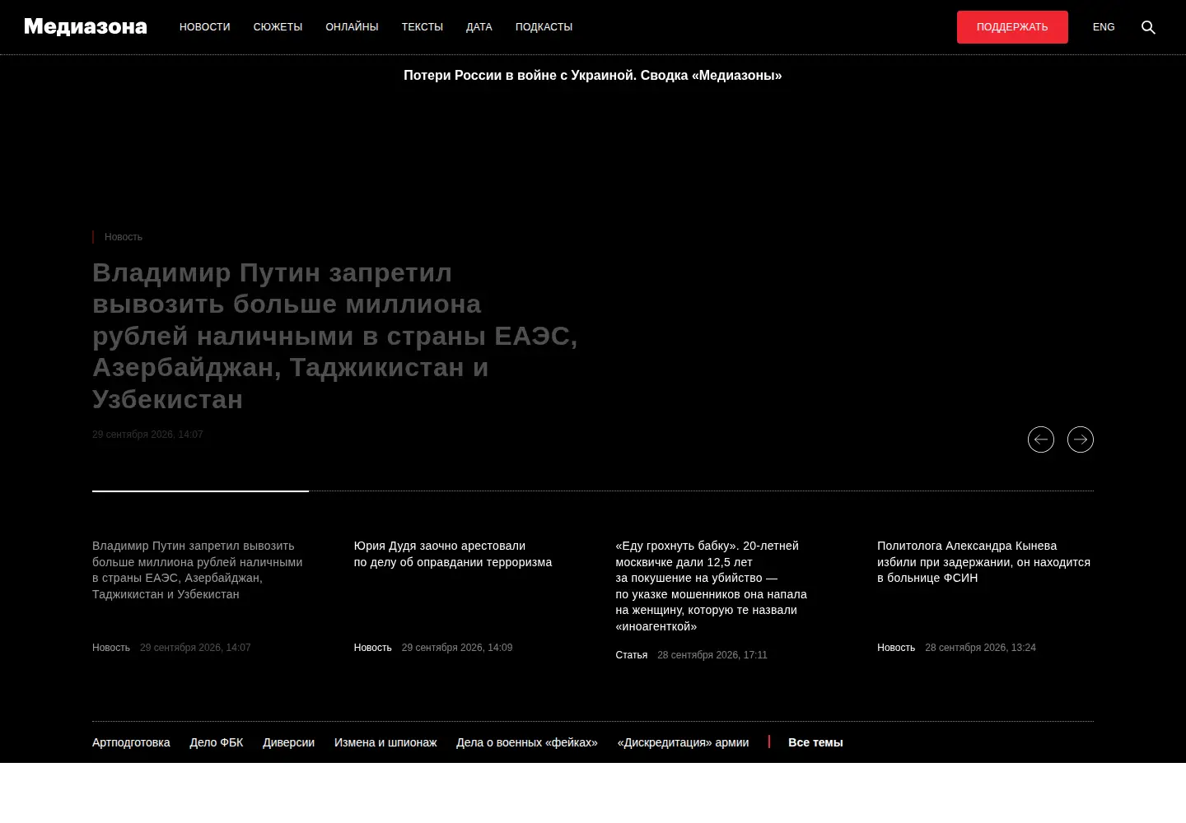Screen dimensions: 1186x823
Task: Go to next slide arrow
Action: pyautogui.click(x=1081, y=439)
